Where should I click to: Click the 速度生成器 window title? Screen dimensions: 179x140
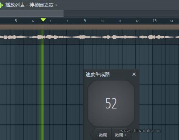click(98, 74)
